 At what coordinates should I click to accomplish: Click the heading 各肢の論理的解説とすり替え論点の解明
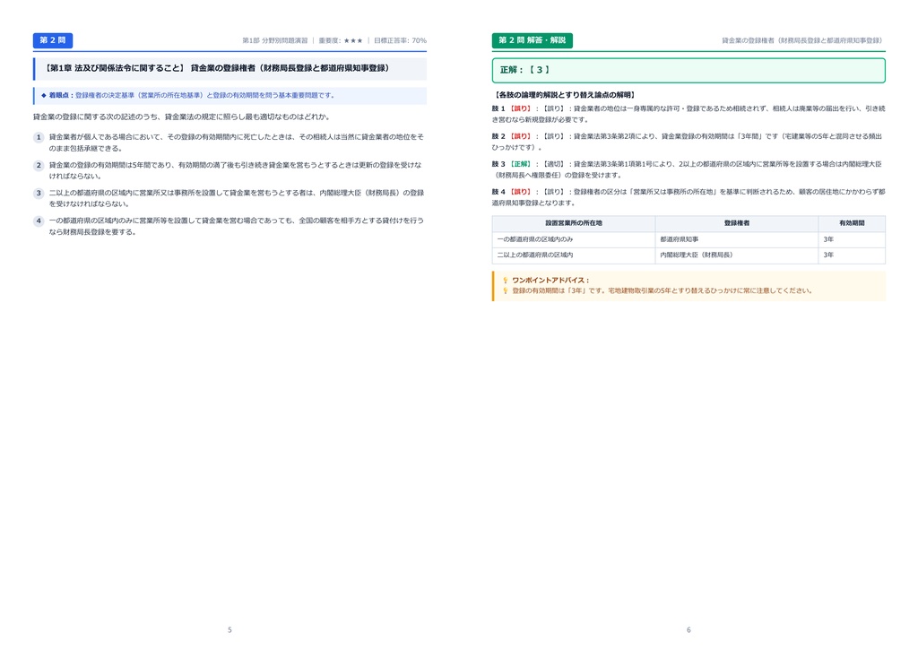pos(565,95)
